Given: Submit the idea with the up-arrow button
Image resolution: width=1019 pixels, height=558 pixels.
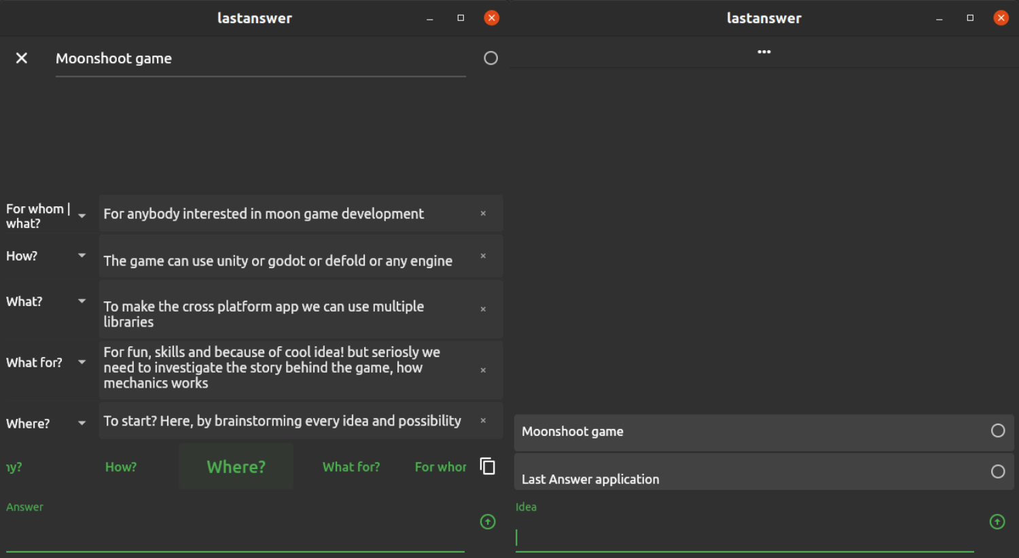Looking at the screenshot, I should pyautogui.click(x=997, y=522).
